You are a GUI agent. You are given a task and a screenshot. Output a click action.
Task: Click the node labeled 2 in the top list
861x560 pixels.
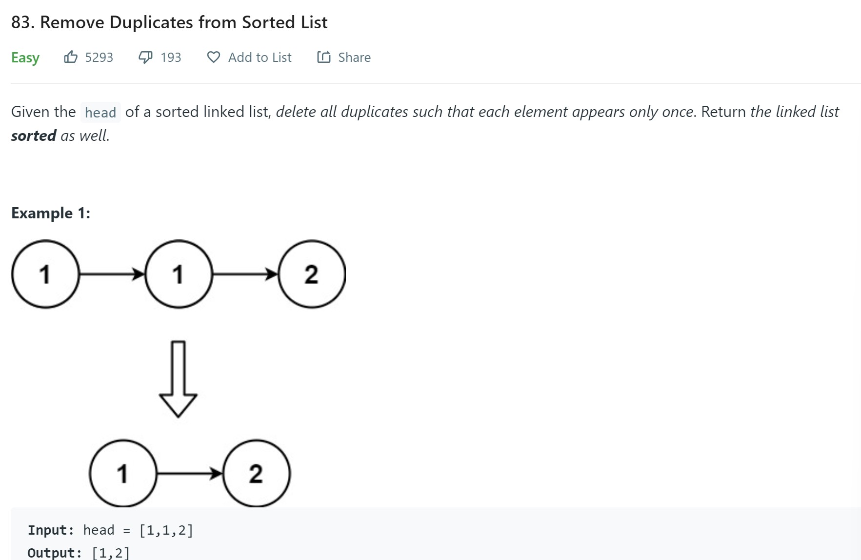tap(312, 274)
